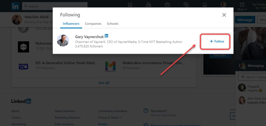Open the My Network people icon

(148, 5)
